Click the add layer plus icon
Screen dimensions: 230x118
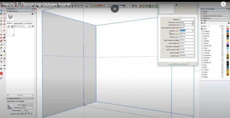(x=202, y=23)
